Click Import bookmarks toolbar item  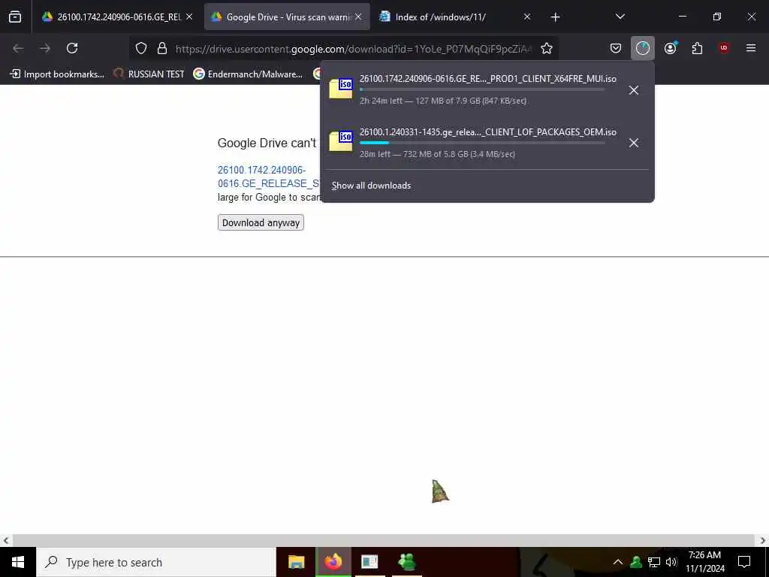click(57, 74)
